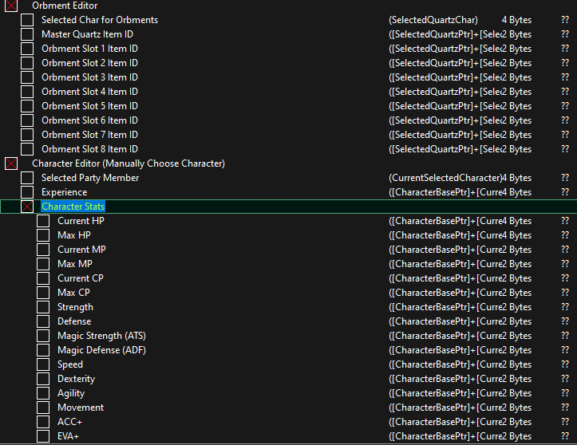Enable the Master Quartz Item ID entry
This screenshot has width=577, height=445.
point(27,34)
